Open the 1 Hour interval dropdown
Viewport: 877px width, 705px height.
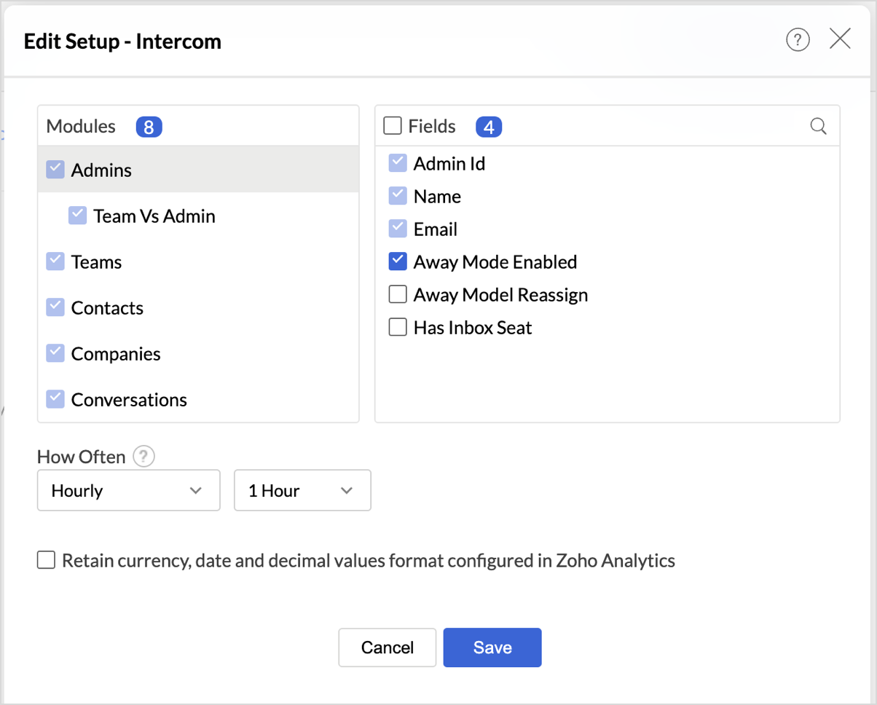click(302, 490)
